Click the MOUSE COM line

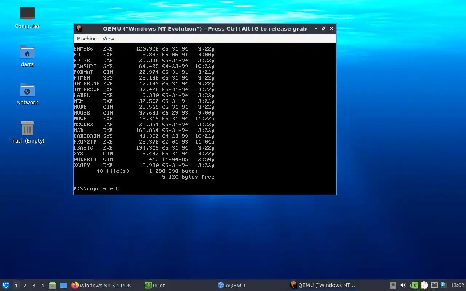[144, 113]
